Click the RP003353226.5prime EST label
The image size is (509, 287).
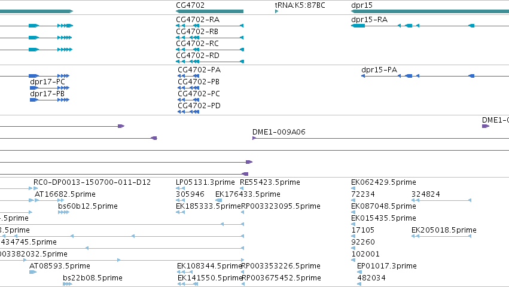click(281, 266)
